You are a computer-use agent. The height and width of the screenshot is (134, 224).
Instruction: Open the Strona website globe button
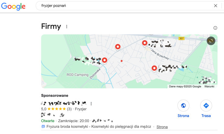pyautogui.click(x=183, y=105)
